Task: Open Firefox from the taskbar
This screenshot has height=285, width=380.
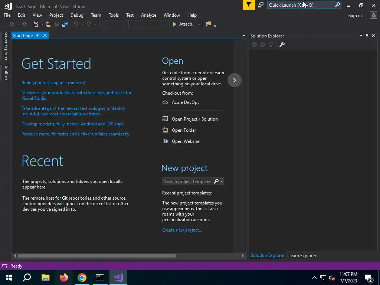Action: point(64,278)
